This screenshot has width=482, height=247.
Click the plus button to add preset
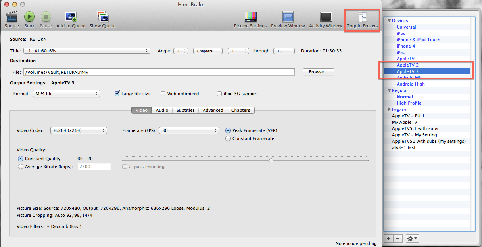point(389,239)
